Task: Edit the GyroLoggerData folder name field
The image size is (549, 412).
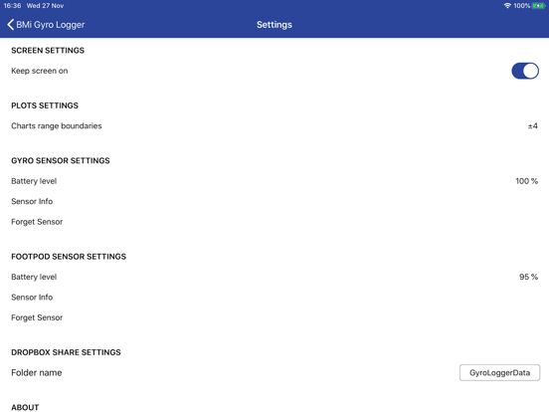Action: tap(499, 373)
